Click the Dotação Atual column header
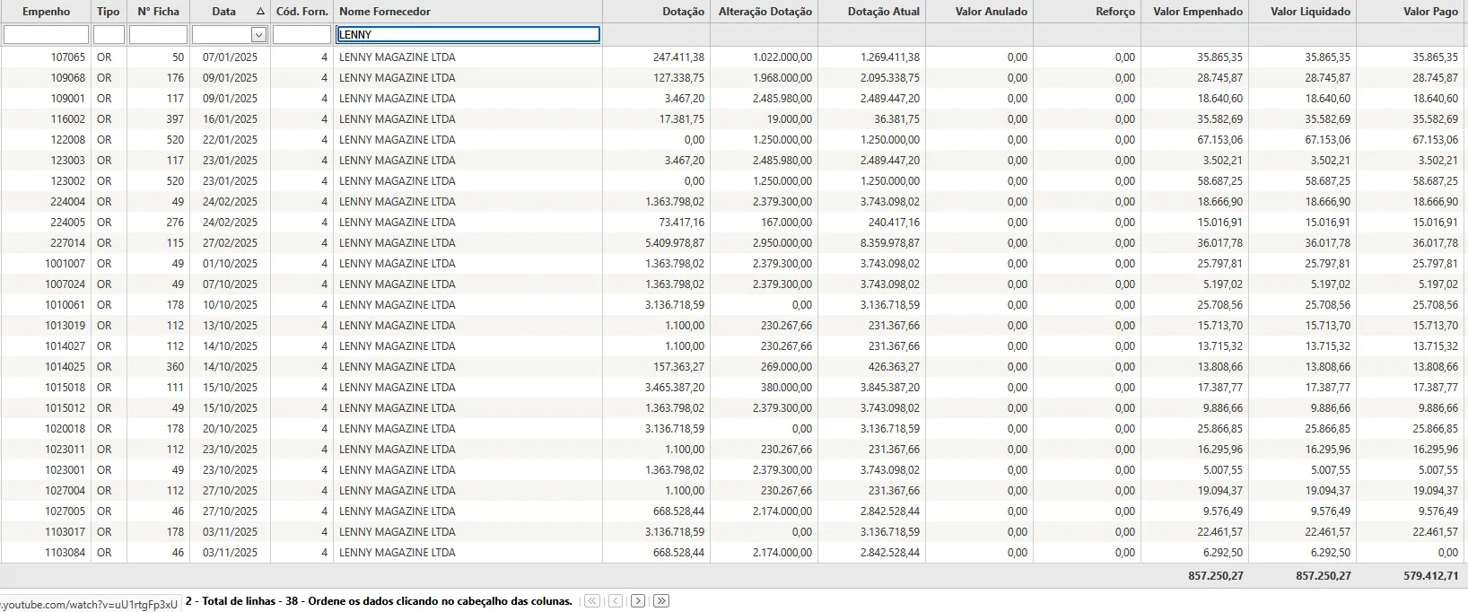The width and height of the screenshot is (1468, 612). point(883,12)
